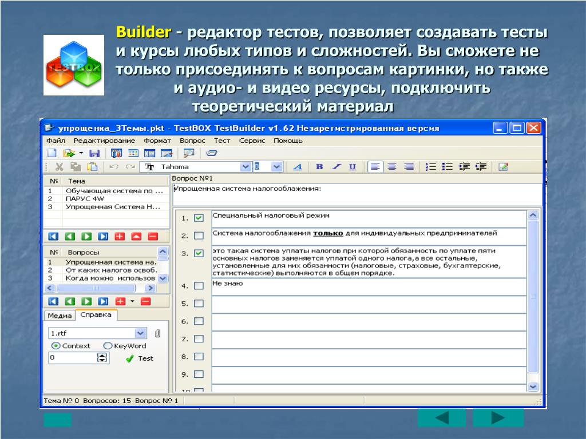Select the KeyWord radio button
Screen dimensions: 586x439
click(108, 346)
